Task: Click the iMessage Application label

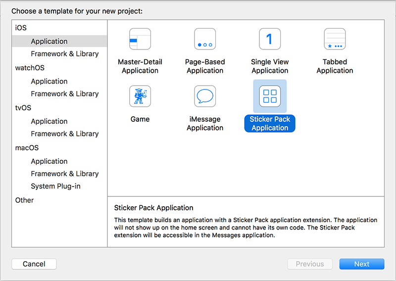Action: (x=205, y=124)
